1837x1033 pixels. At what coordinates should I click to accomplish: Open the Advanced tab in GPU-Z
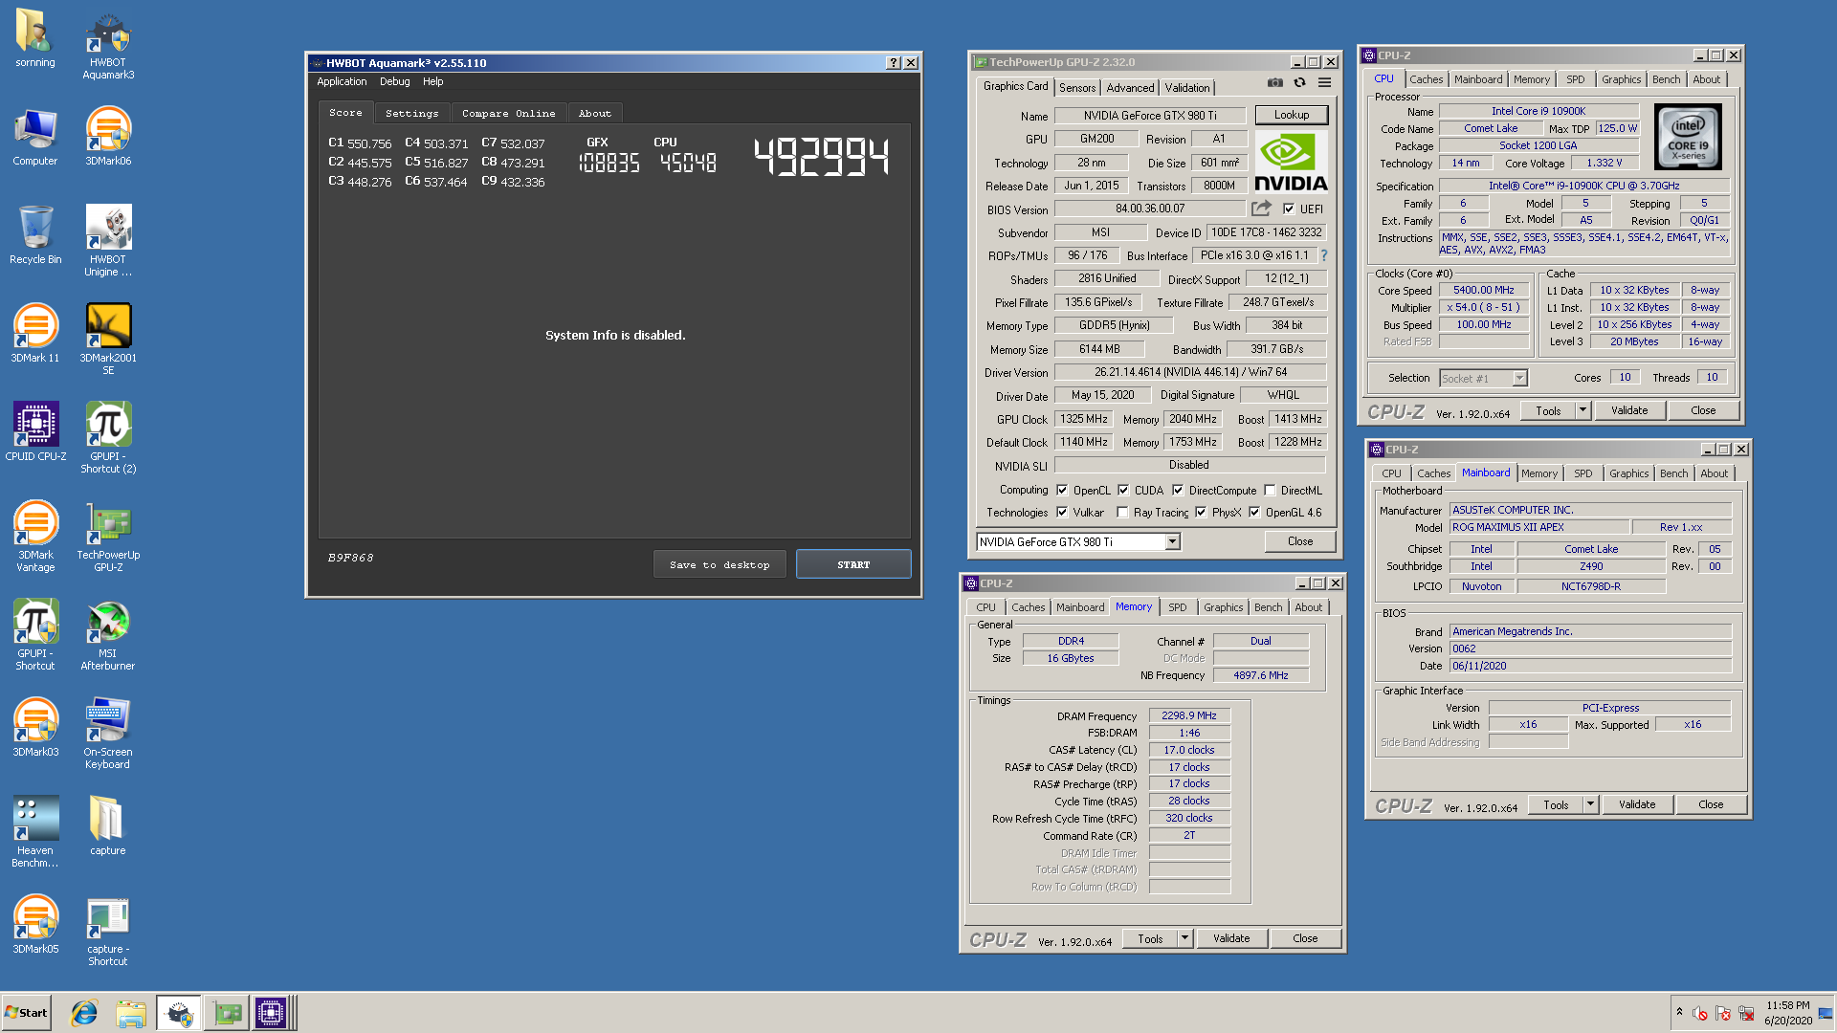coord(1130,87)
